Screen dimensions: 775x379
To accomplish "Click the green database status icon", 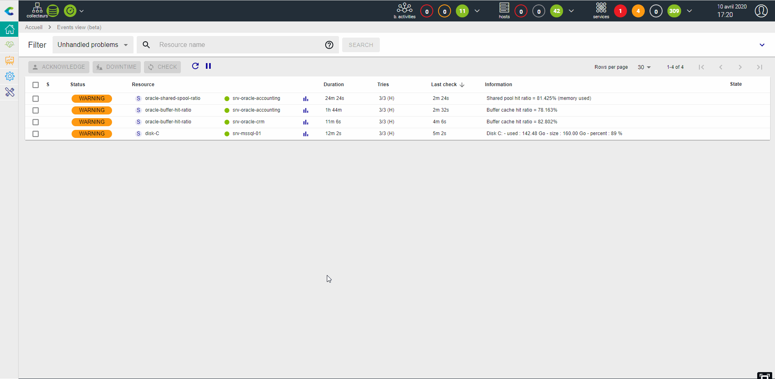I will click(53, 11).
